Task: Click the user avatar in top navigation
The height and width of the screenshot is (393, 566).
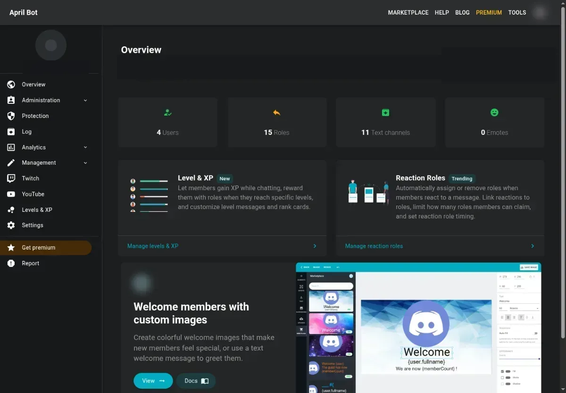Action: pyautogui.click(x=540, y=13)
